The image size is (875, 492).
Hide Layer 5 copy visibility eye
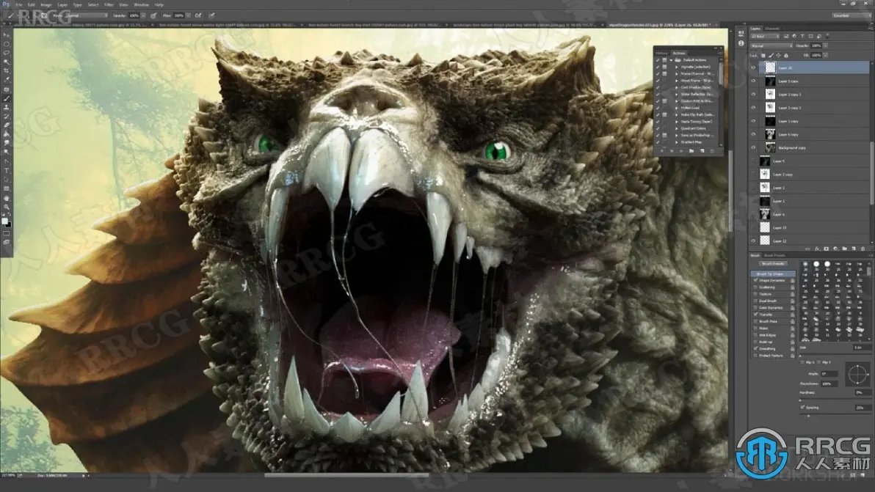753,81
